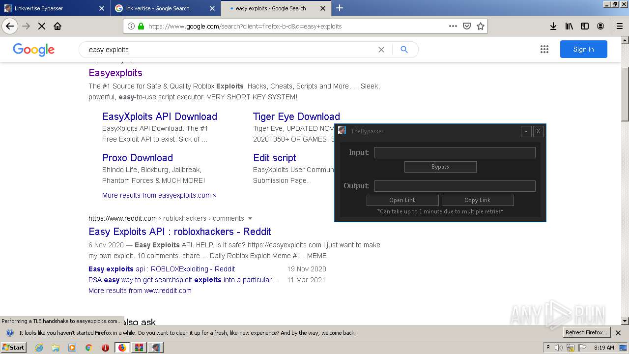Open Easy Exploits API robloxhackers Reddit result
The image size is (629, 354).
click(180, 232)
